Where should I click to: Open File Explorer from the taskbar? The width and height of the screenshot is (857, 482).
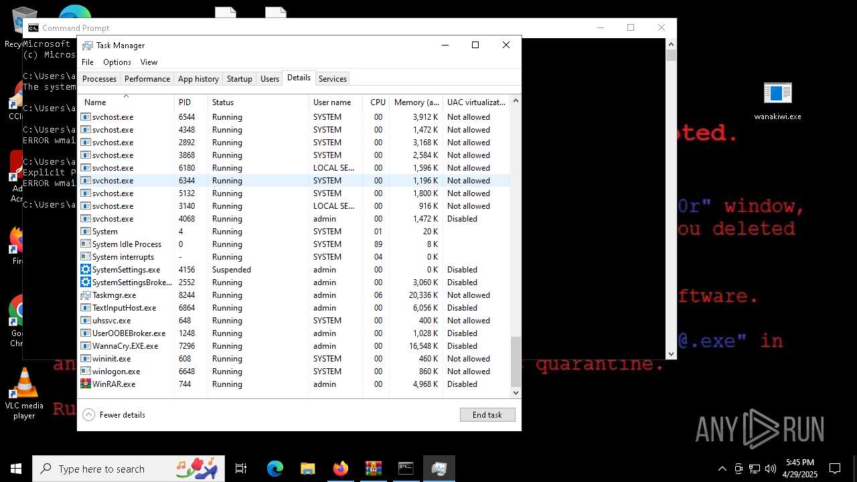pos(307,469)
